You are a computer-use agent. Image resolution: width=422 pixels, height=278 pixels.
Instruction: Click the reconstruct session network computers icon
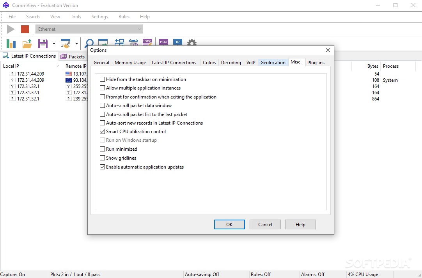point(119,42)
